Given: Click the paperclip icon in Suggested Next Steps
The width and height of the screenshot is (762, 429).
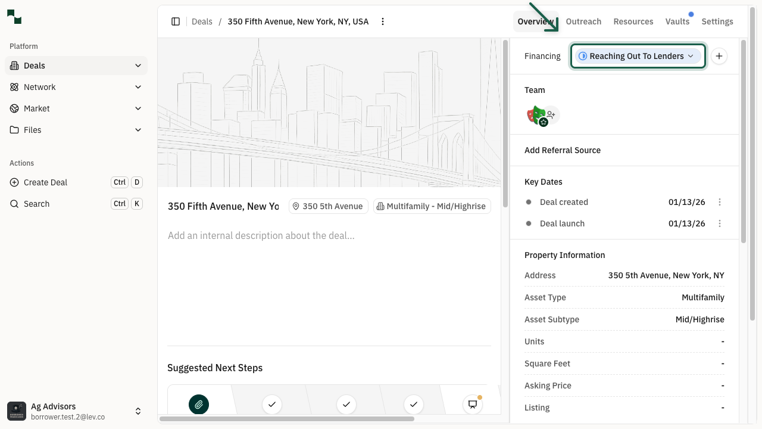Looking at the screenshot, I should pos(199,405).
